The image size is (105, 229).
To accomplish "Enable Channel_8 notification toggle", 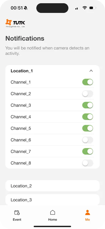I will (88, 163).
